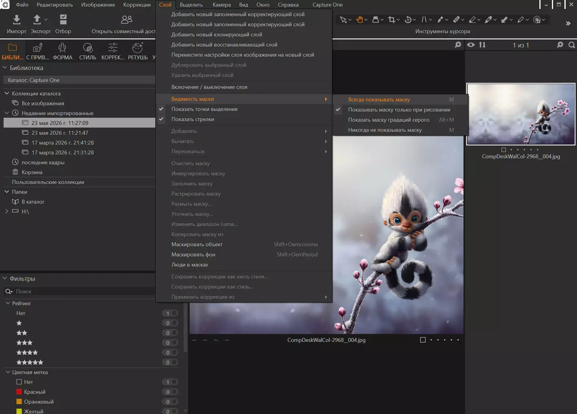
Task: Select the apply adjustments arrow tool
Action: pos(504,19)
